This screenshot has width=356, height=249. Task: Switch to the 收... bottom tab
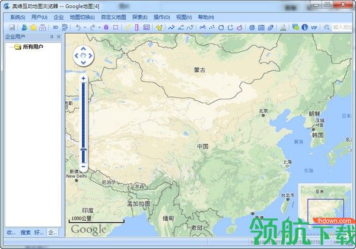11,232
